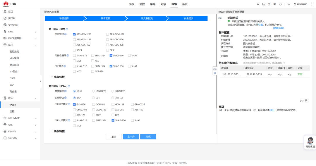Click the DHCP服务器 sidebar icon
This screenshot has width=316, height=166.
click(x=5, y=38)
